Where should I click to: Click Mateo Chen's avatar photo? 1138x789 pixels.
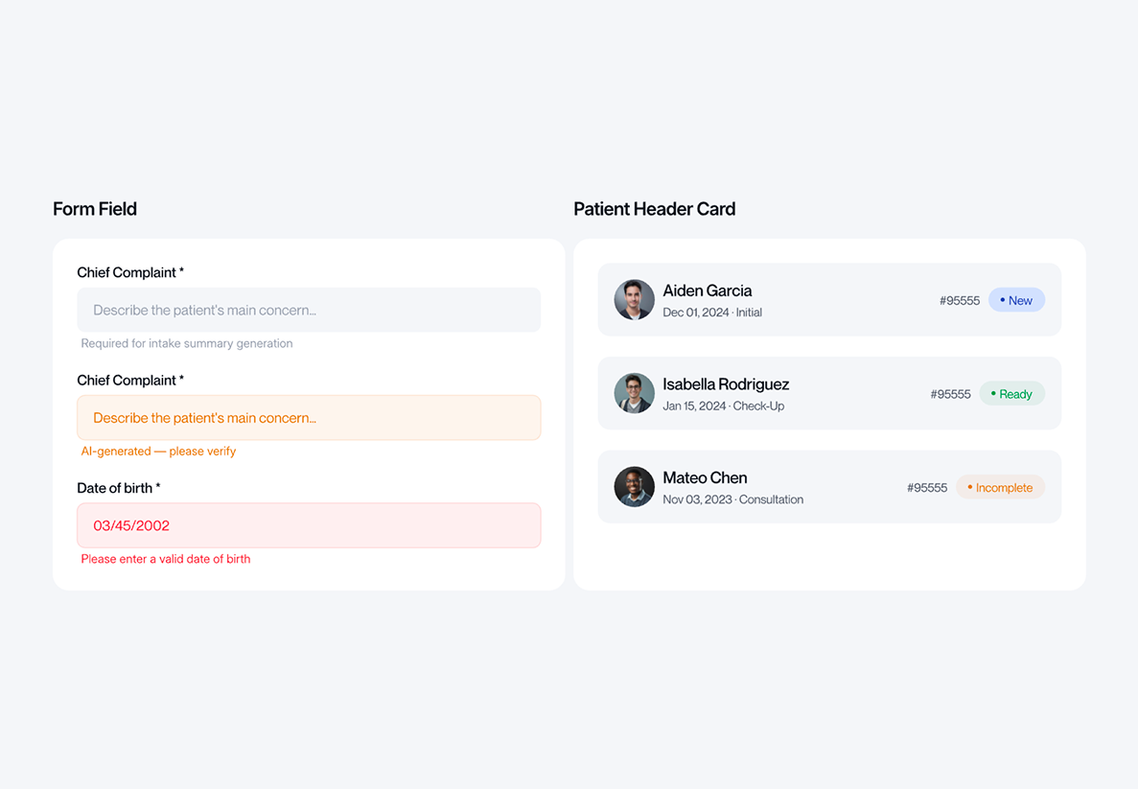coord(635,487)
